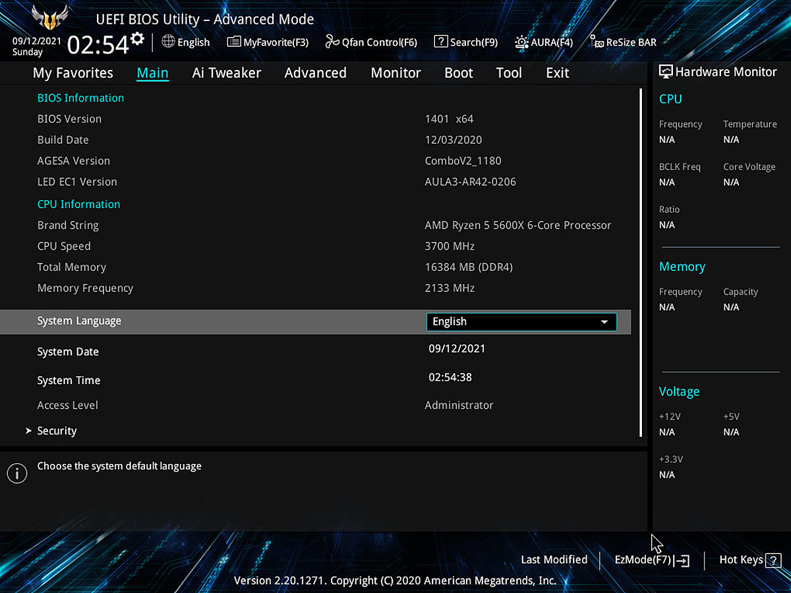Viewport: 791px width, 593px height.
Task: Click the Voltage heading in Hardware Monitor
Action: (x=679, y=392)
